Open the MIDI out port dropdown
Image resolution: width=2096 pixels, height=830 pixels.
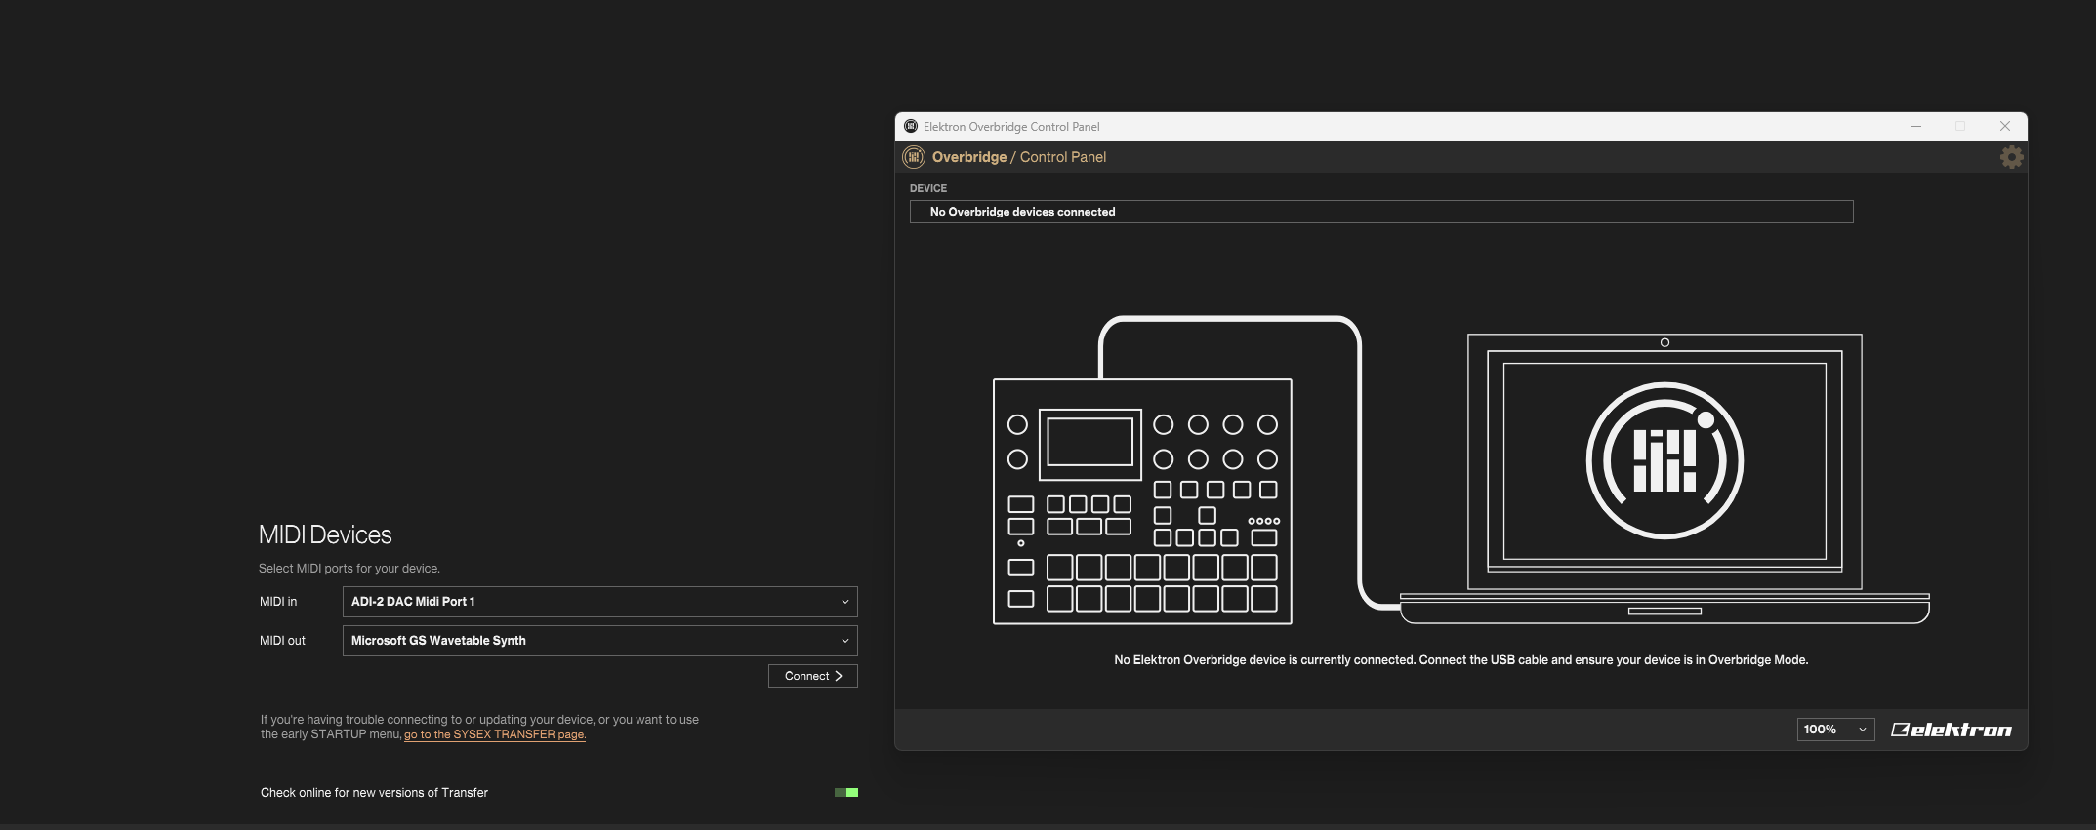[x=599, y=641]
